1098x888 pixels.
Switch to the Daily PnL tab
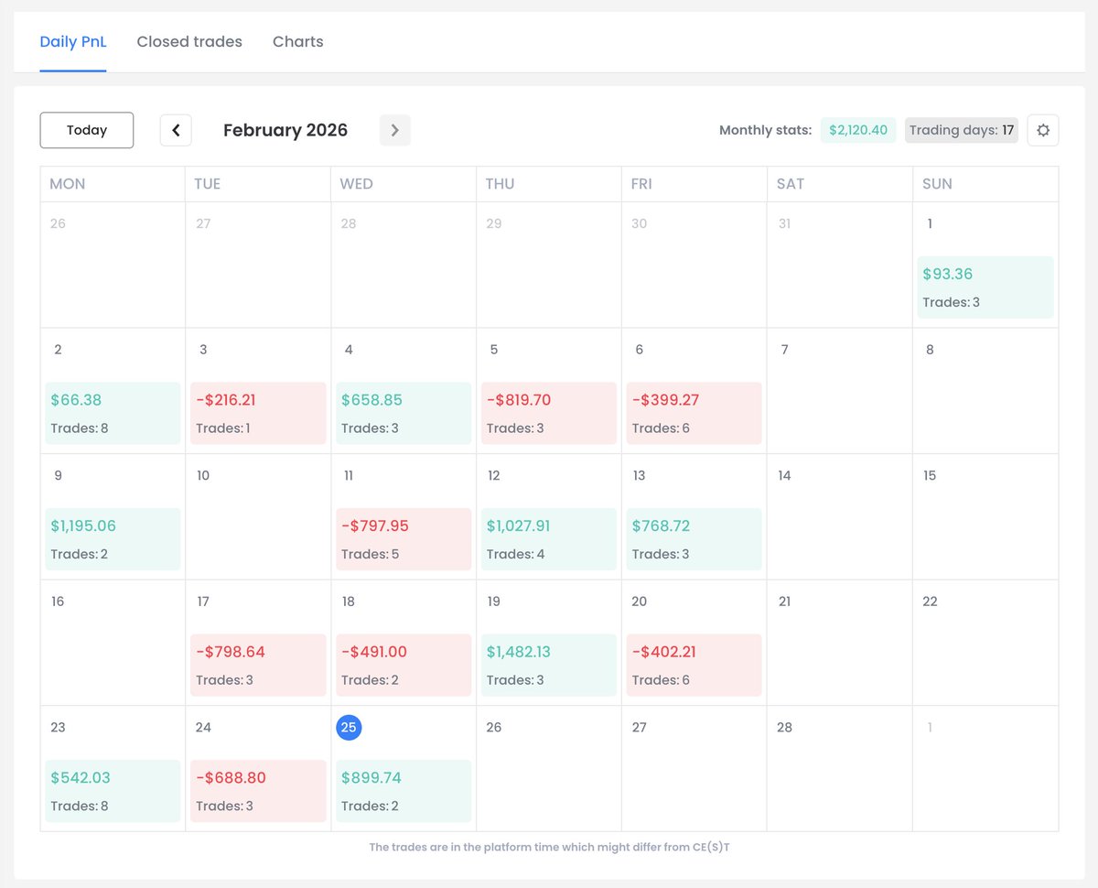click(73, 42)
